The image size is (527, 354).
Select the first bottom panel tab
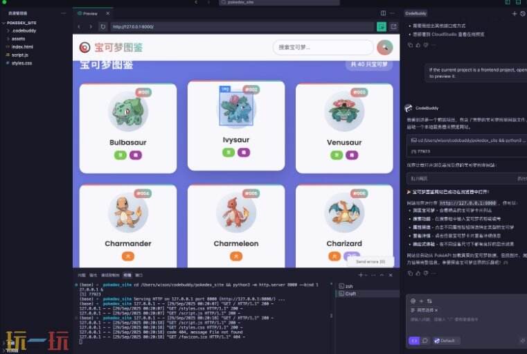[x=82, y=275]
